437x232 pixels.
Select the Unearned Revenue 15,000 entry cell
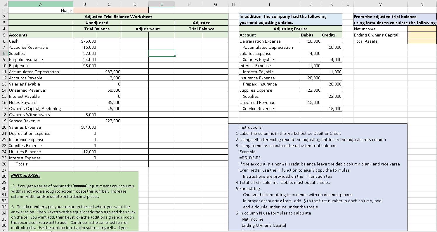point(311,102)
